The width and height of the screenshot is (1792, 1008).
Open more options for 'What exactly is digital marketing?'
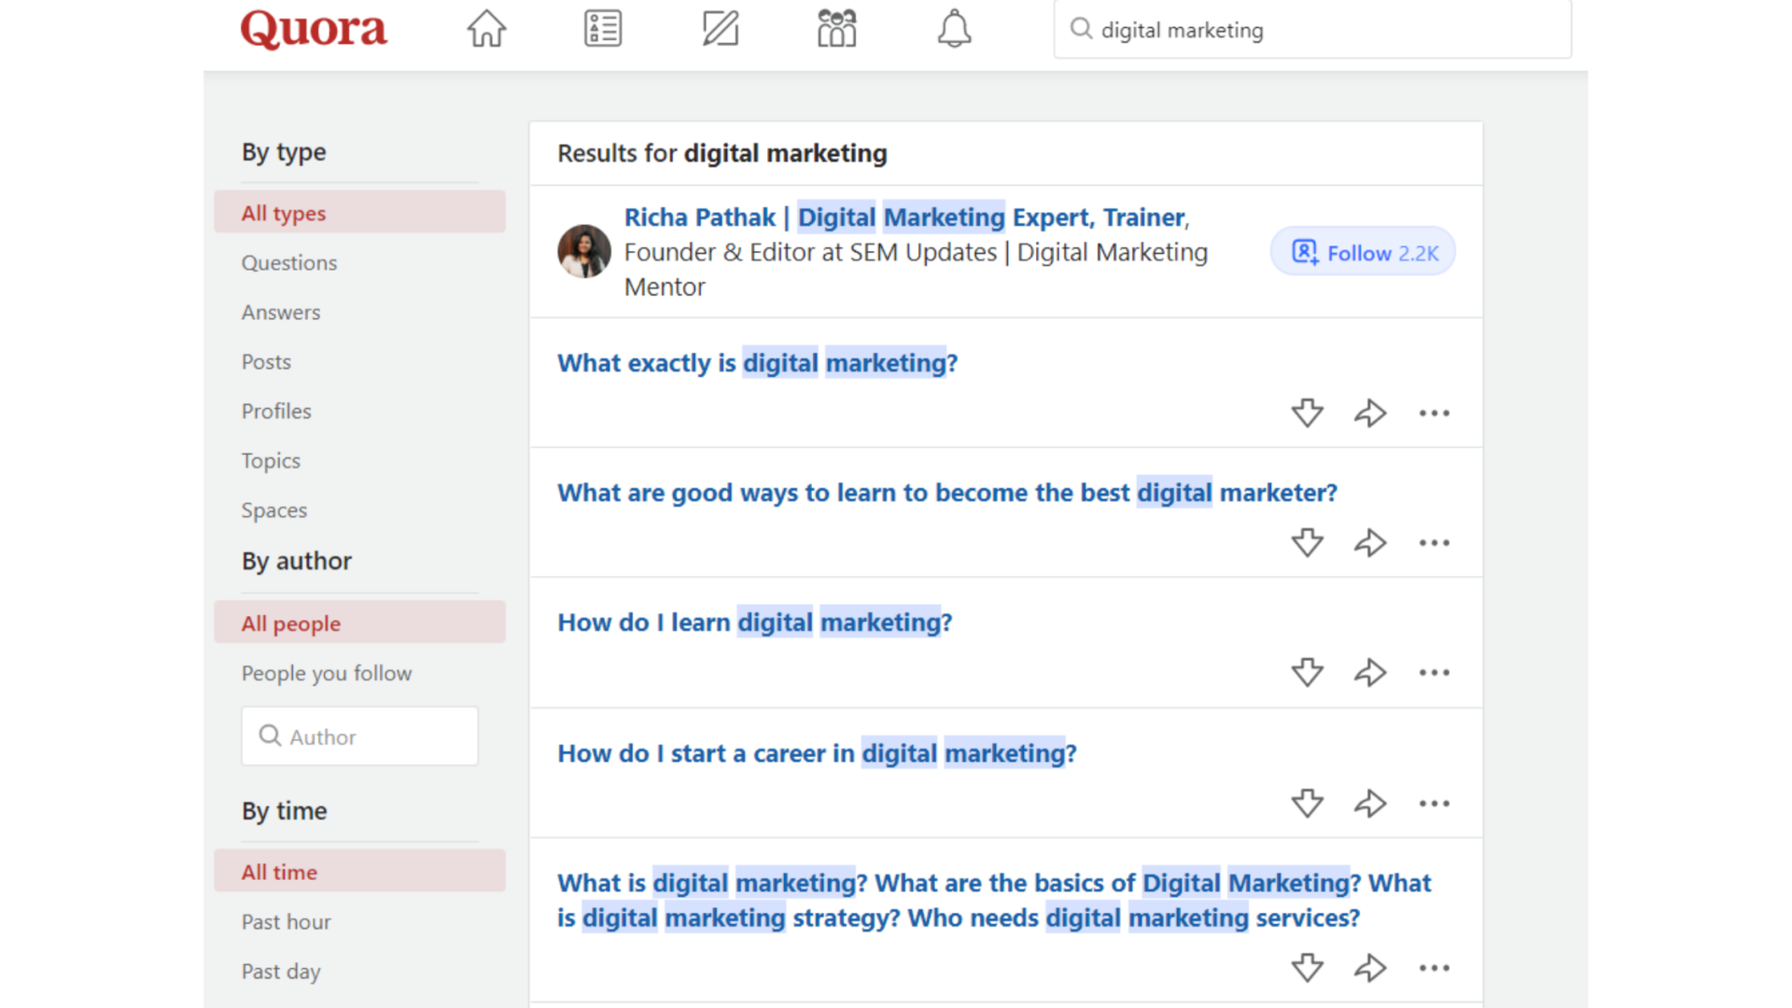1435,413
